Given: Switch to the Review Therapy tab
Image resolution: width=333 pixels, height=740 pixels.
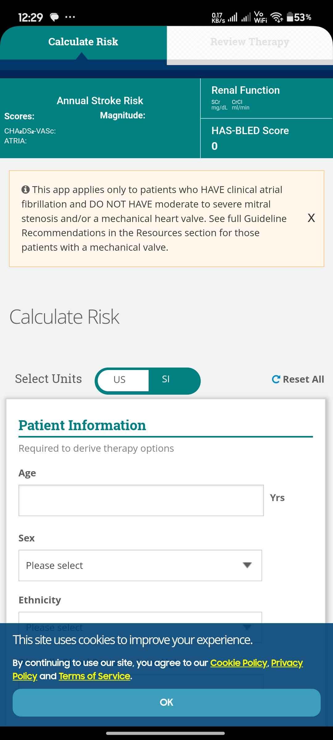Looking at the screenshot, I should pyautogui.click(x=250, y=42).
